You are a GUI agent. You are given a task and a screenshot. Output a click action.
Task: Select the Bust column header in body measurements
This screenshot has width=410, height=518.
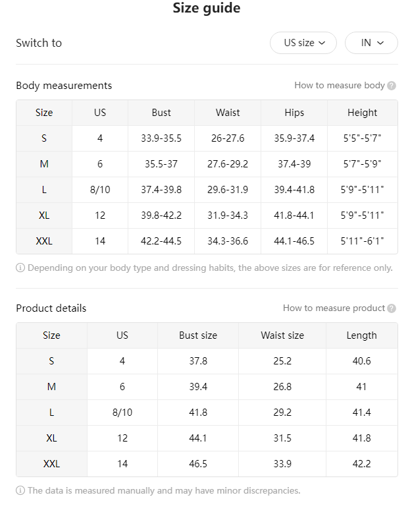161,113
